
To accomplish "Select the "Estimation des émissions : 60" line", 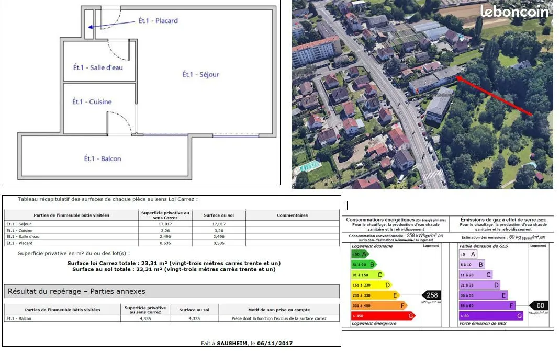I will click(x=503, y=237).
